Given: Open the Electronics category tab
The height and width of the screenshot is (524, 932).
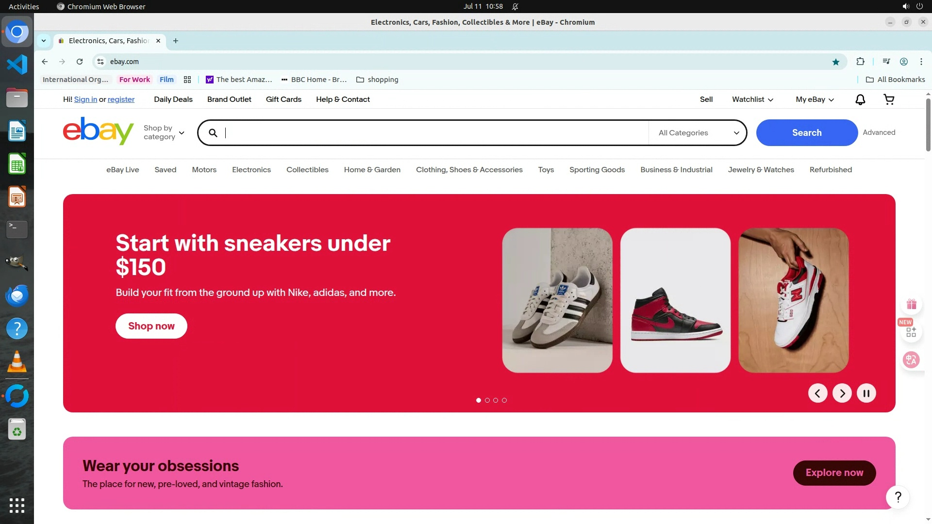Looking at the screenshot, I should pyautogui.click(x=251, y=170).
